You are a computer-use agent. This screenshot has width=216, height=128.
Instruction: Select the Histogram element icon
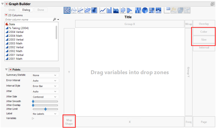pyautogui.click(x=129, y=10)
